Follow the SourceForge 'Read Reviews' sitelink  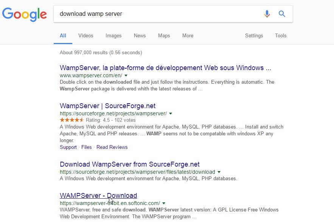tap(112, 147)
